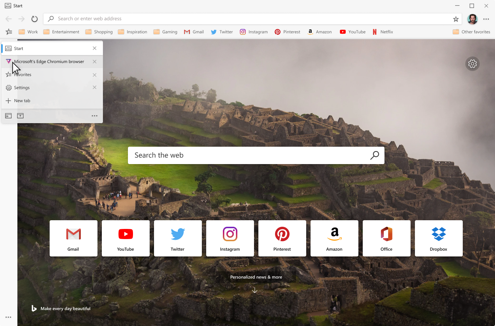
Task: Click the address bar input
Action: point(253,19)
